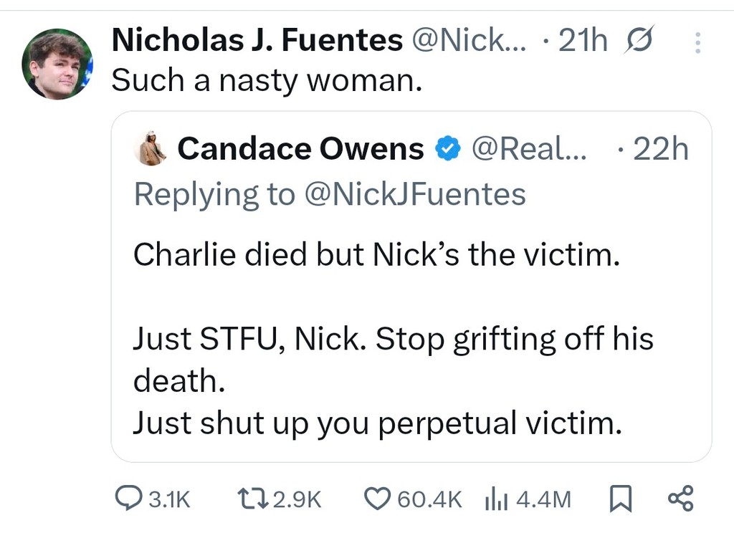Click the 22h timestamp on the quoted tweet
The image size is (734, 533).
coord(660,149)
